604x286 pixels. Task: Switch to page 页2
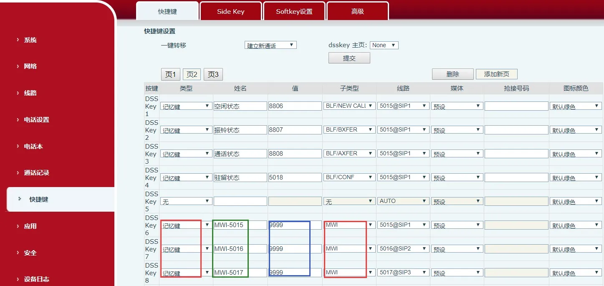pyautogui.click(x=192, y=74)
